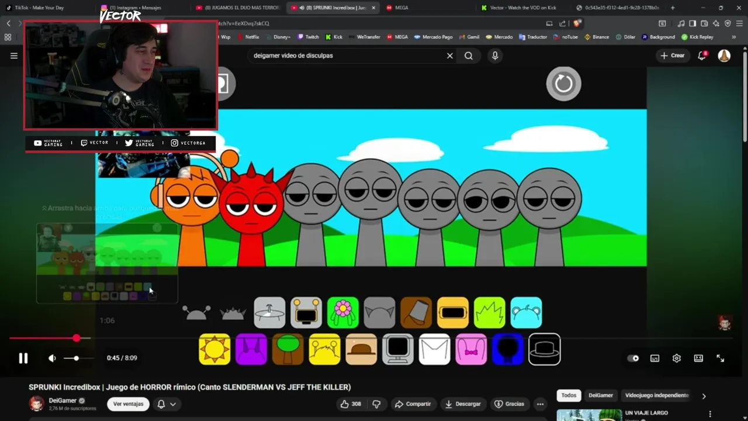The width and height of the screenshot is (748, 421).
Task: Open the DeiGamer channel name link
Action: (x=63, y=401)
